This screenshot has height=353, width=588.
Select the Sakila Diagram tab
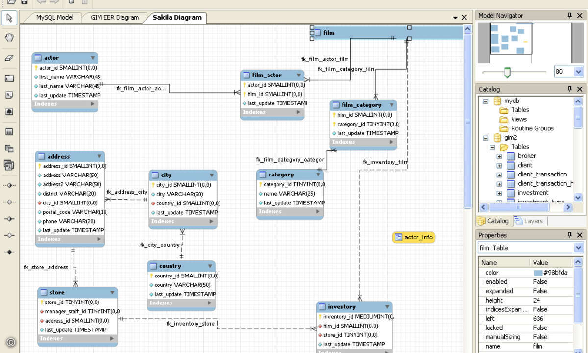click(177, 17)
